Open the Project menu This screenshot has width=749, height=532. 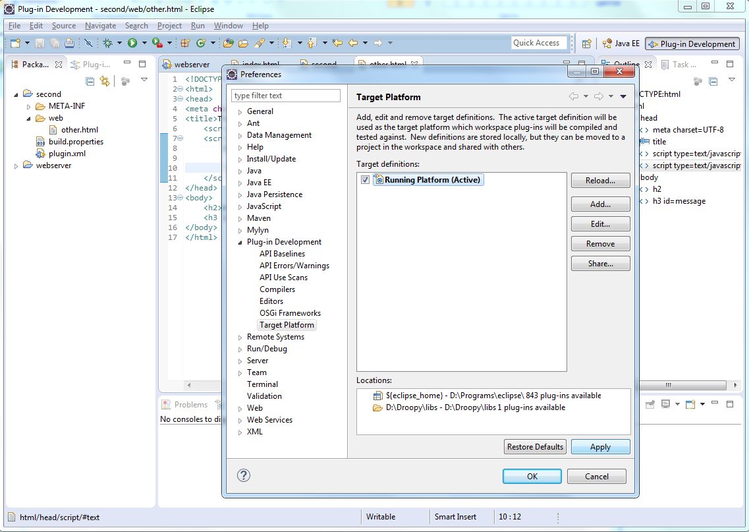pos(169,26)
